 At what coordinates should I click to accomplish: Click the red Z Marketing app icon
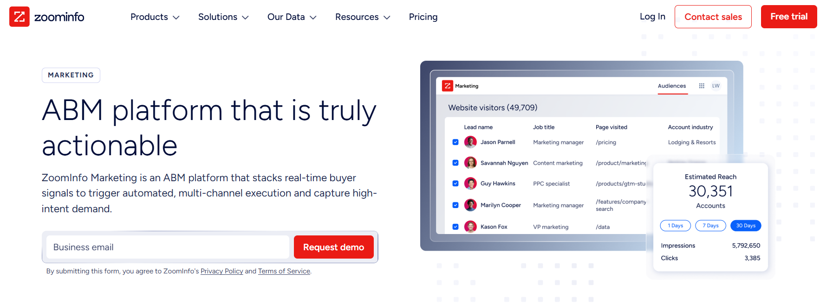pos(447,86)
